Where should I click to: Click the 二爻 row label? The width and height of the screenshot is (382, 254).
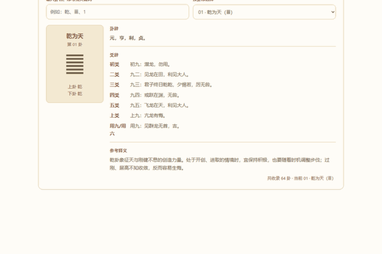point(115,75)
